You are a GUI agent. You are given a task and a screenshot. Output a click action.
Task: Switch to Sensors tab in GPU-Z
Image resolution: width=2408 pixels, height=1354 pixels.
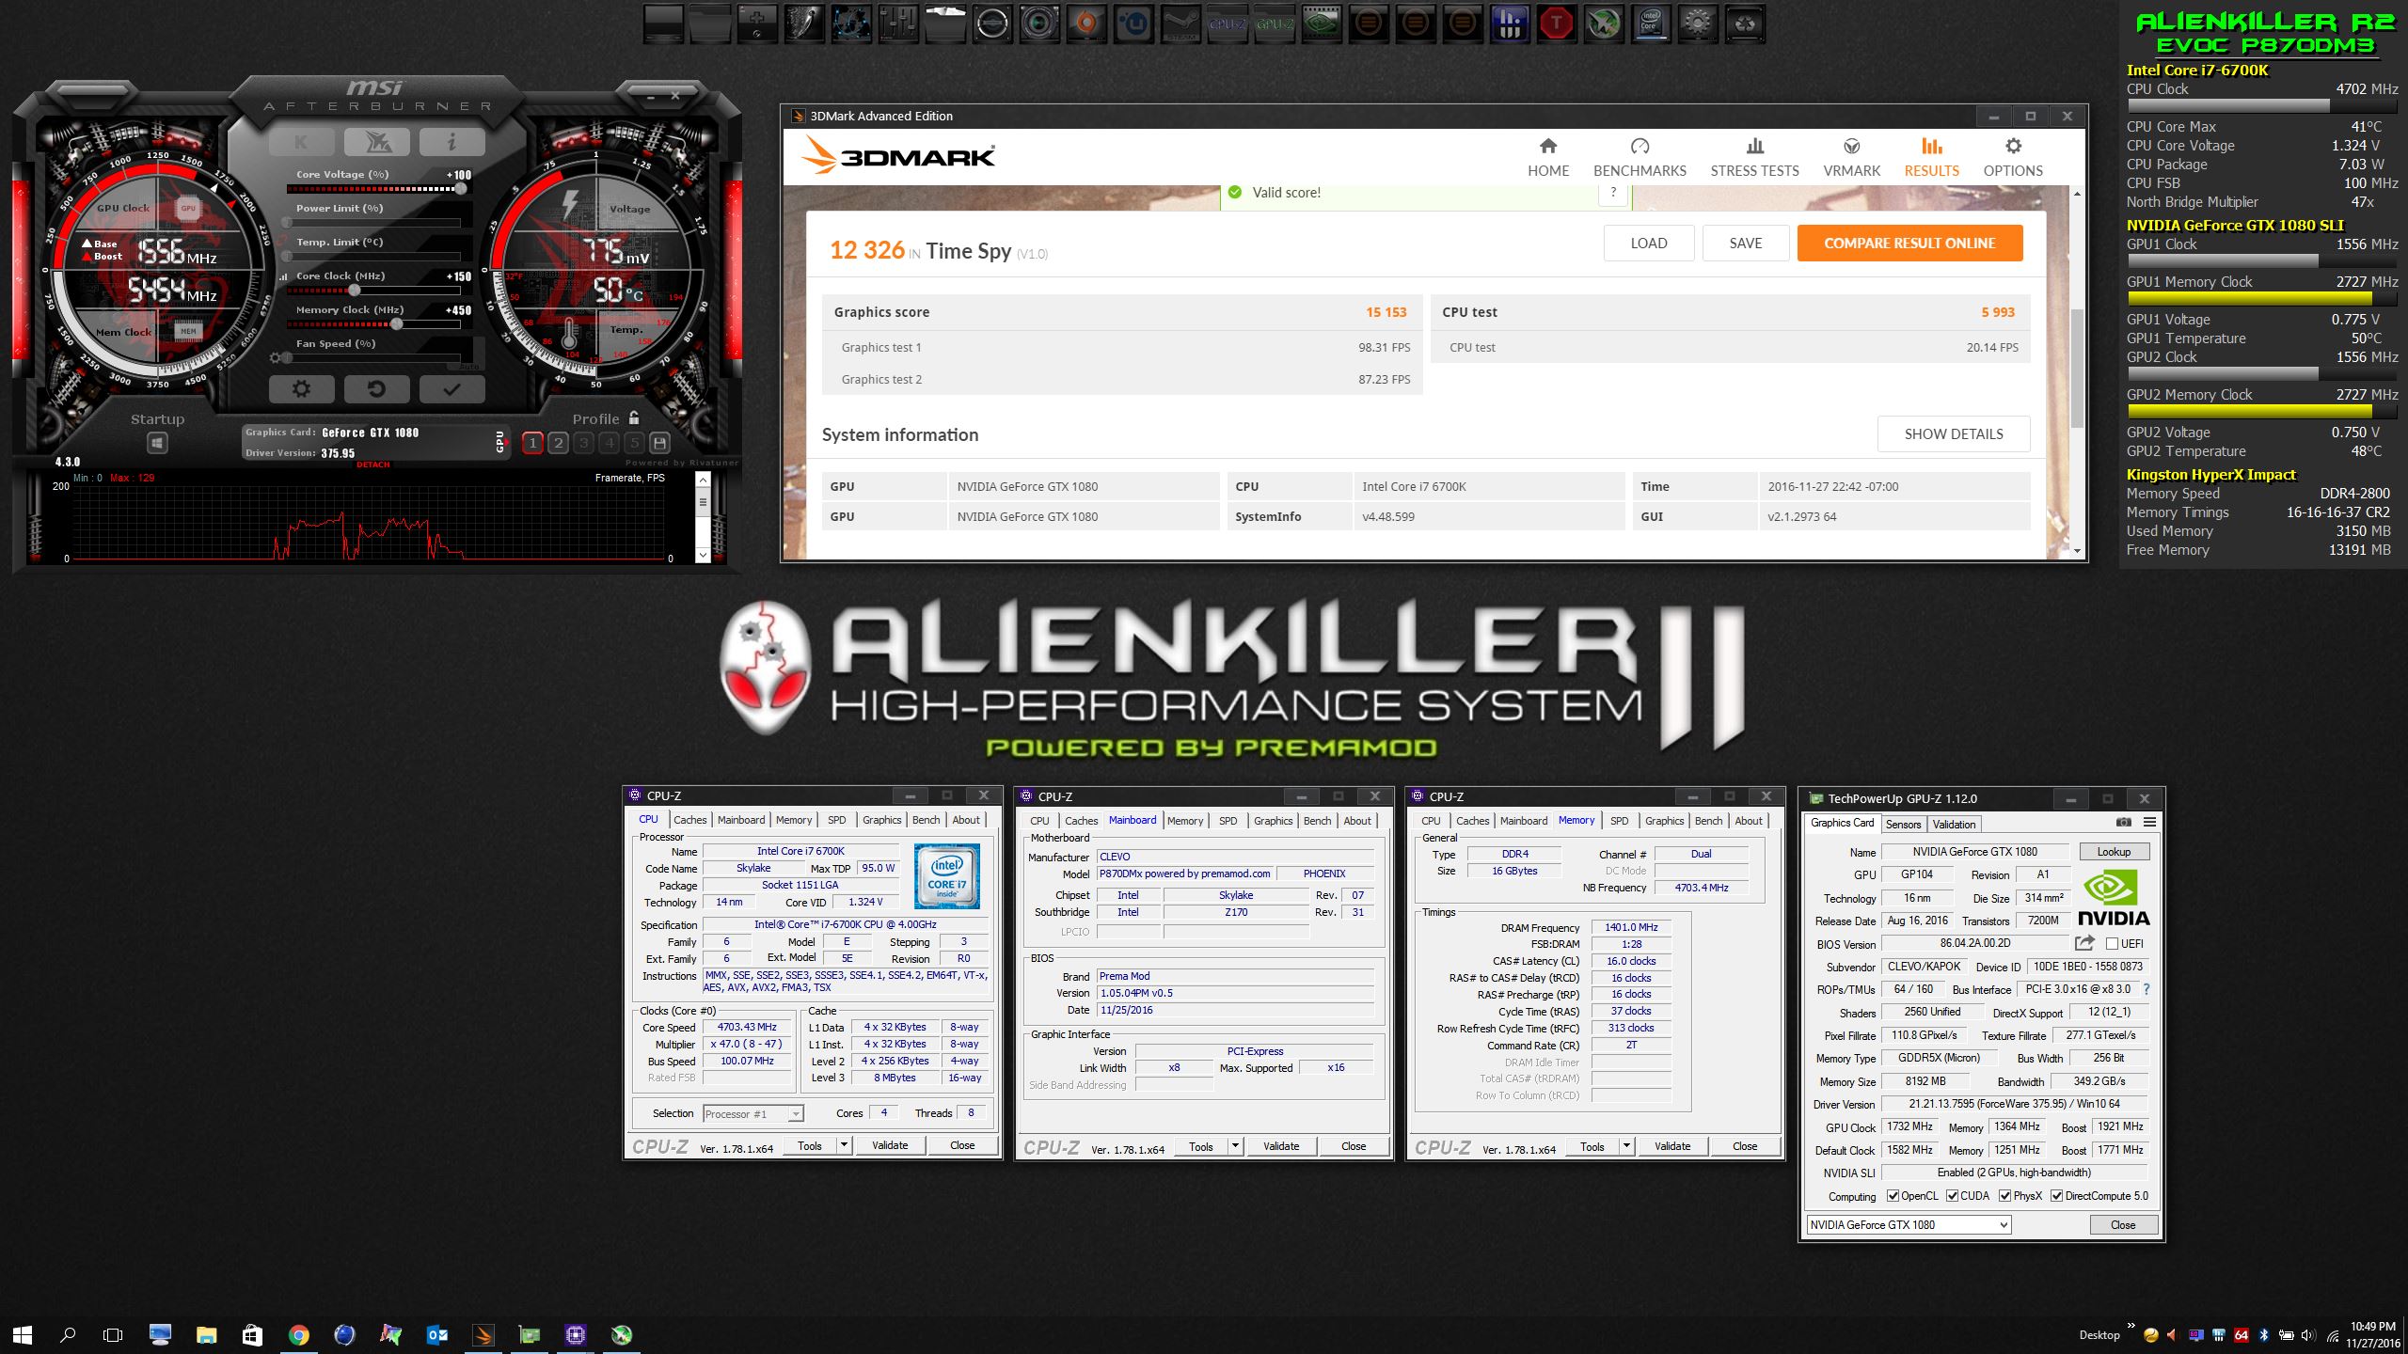(1903, 825)
